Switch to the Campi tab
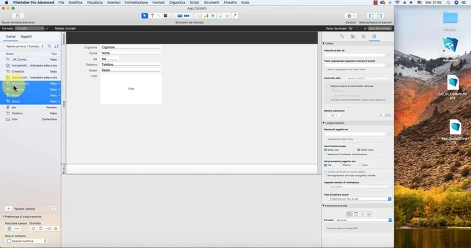471x248 pixels. pyautogui.click(x=11, y=36)
